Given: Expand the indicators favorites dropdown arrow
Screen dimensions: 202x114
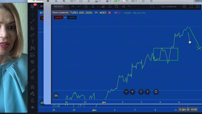Looking at the screenshot, I should click(98, 6).
